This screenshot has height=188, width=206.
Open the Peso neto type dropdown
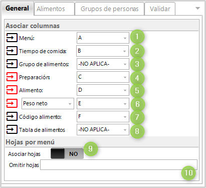pos(48,104)
